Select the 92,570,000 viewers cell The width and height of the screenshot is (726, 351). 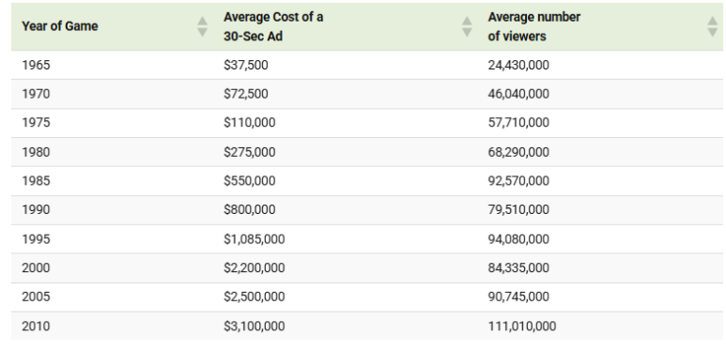coord(518,181)
